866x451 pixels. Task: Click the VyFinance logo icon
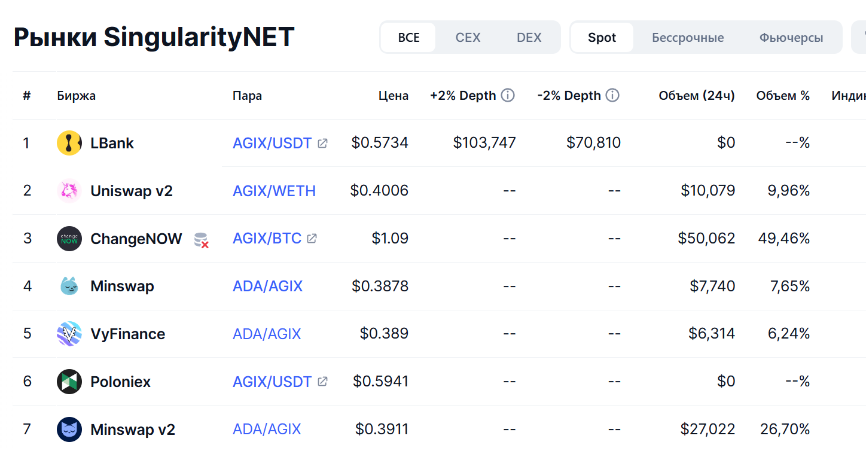(69, 334)
